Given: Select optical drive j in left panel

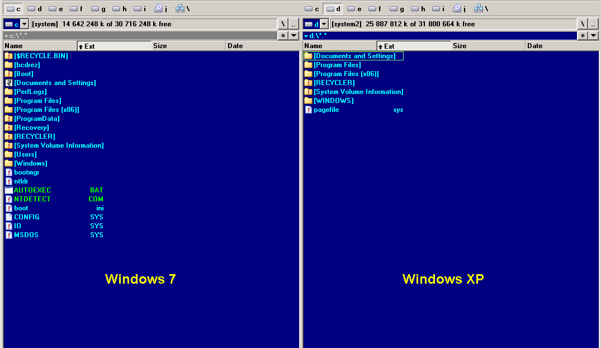Looking at the screenshot, I should [160, 8].
